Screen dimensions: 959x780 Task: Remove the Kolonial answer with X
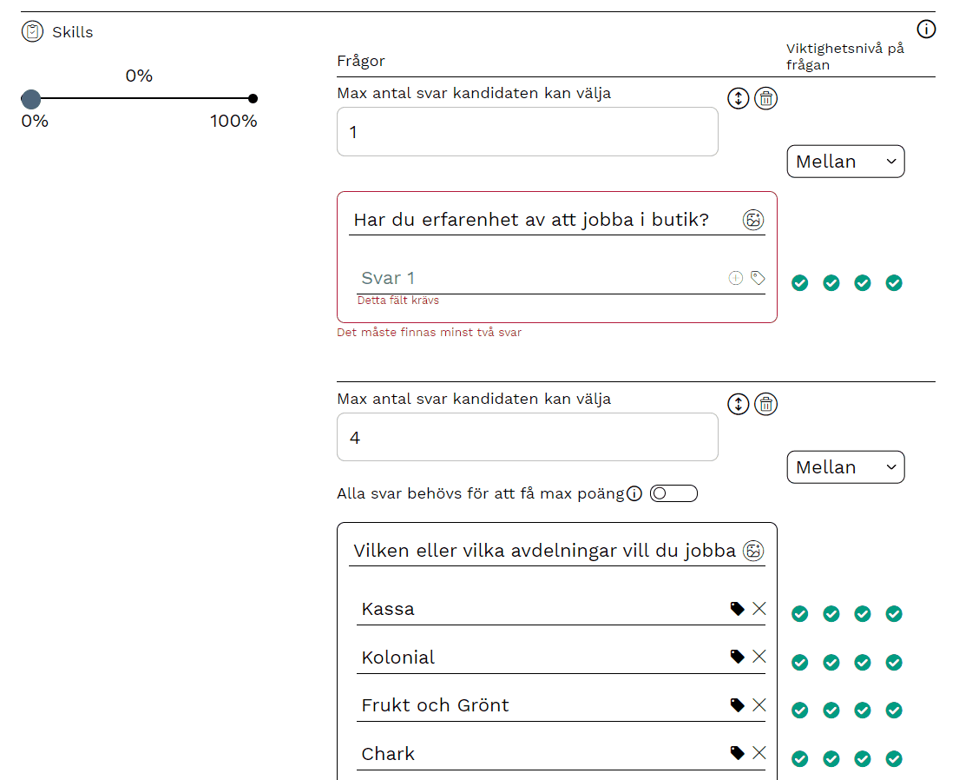coord(759,657)
